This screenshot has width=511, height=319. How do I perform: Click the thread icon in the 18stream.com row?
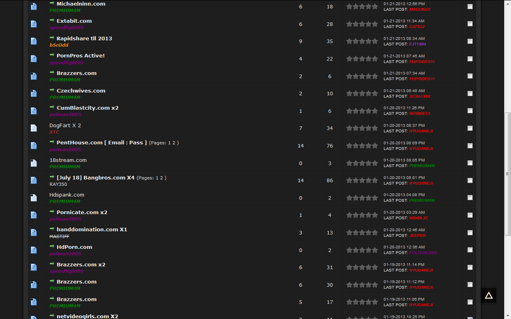pos(34,163)
